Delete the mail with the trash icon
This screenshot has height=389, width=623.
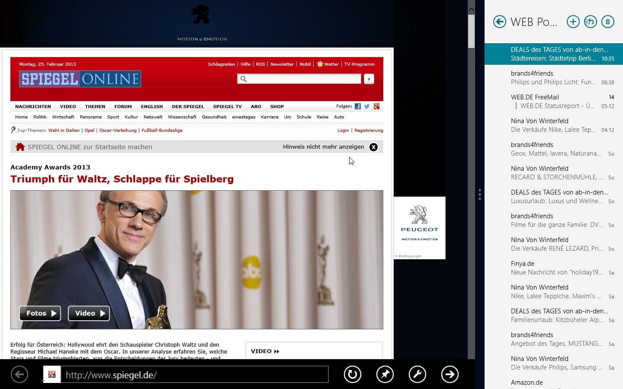pos(607,22)
